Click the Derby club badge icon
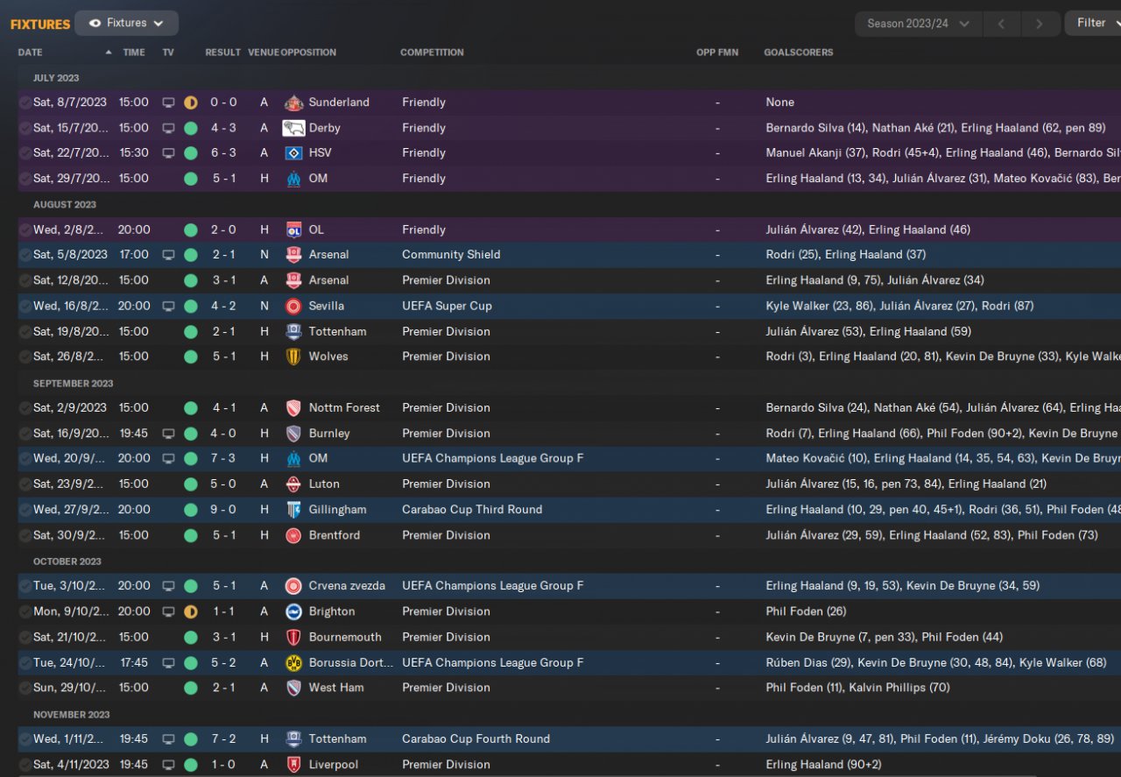The image size is (1121, 777). pos(293,128)
